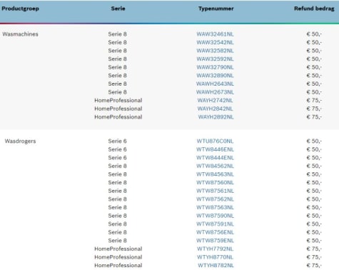The image size is (339, 270).
Task: Open the WAYH2892NL model link
Action: pyautogui.click(x=216, y=117)
